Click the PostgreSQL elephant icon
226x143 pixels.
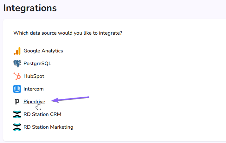17,64
